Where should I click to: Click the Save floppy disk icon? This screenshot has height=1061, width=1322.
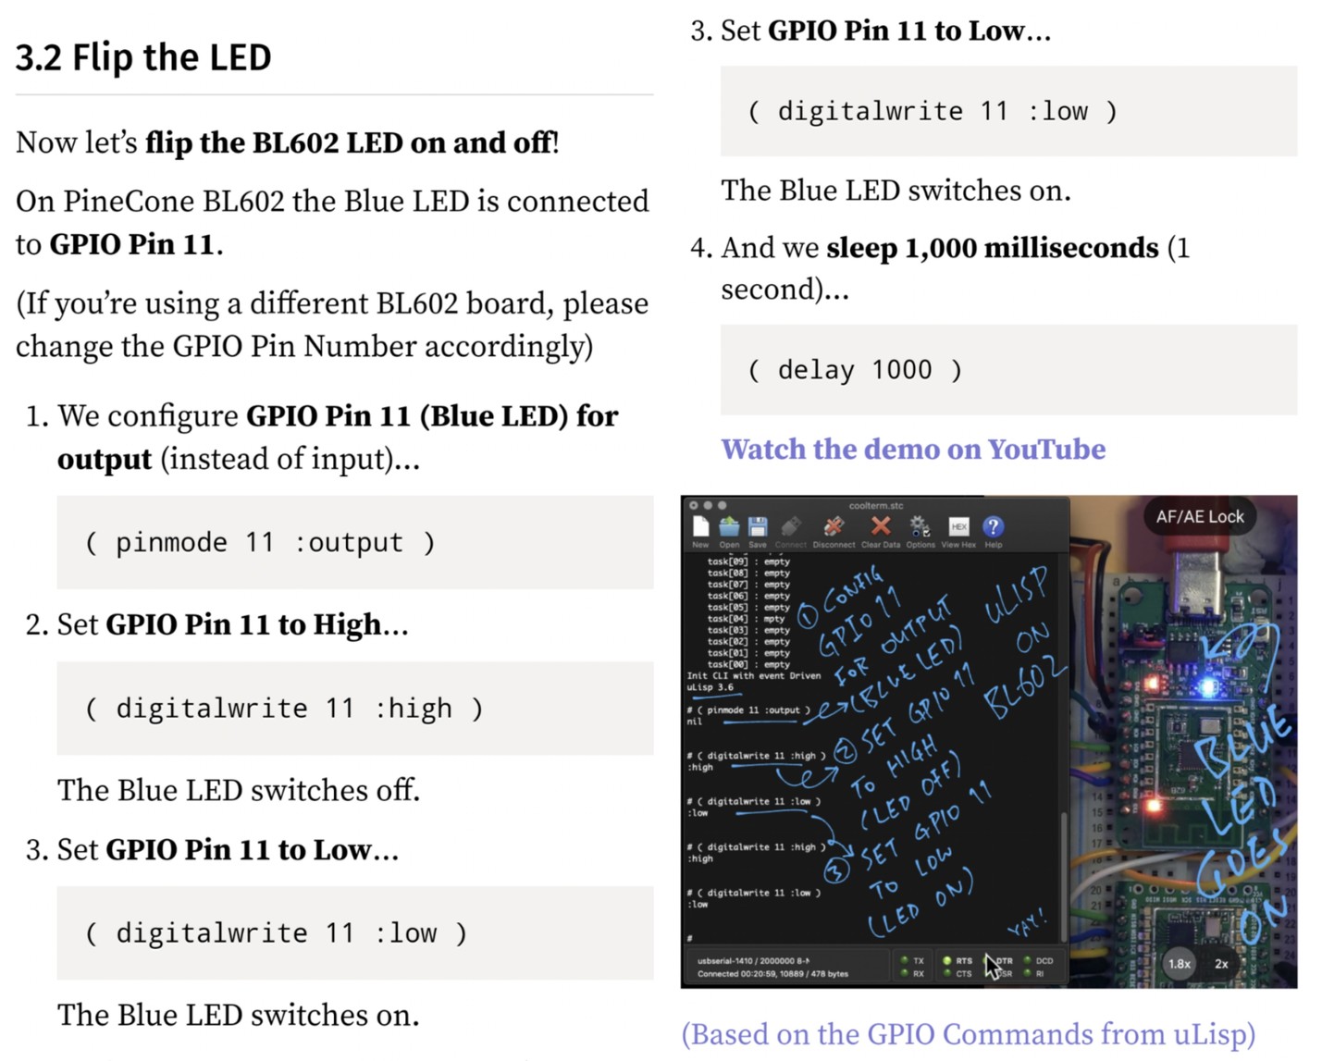click(758, 527)
